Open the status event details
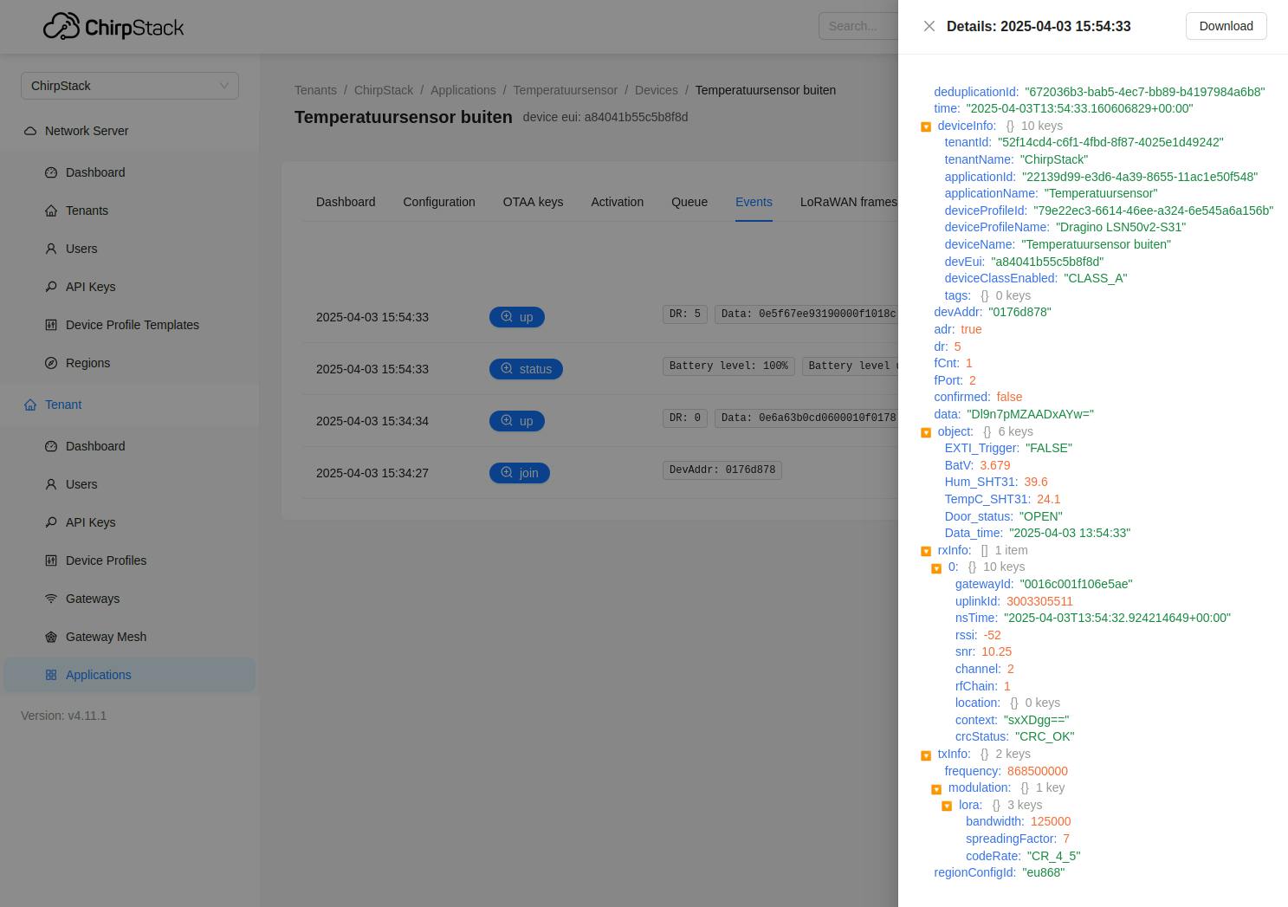This screenshot has height=907, width=1288. click(x=526, y=369)
